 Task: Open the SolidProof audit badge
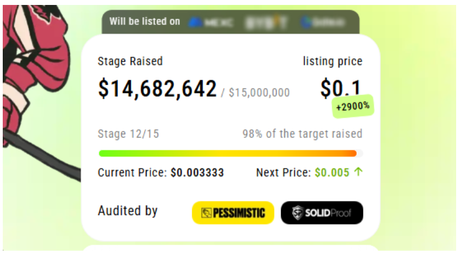coord(322,213)
